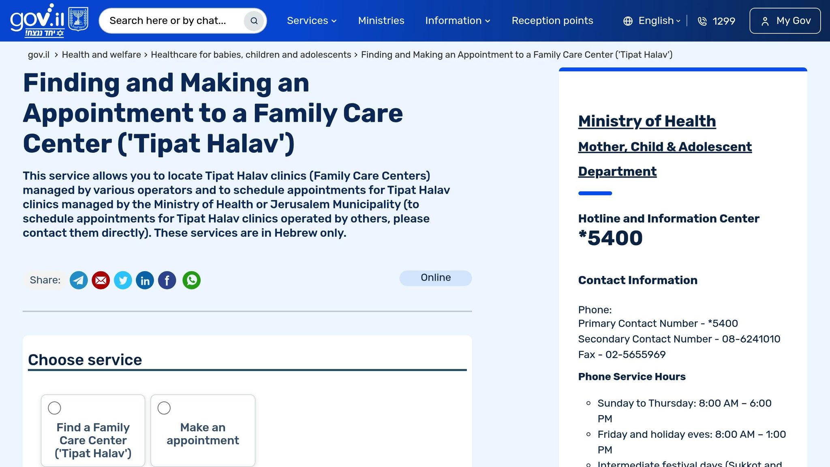The width and height of the screenshot is (830, 467).
Task: Share page via WhatsApp icon
Action: (x=191, y=280)
